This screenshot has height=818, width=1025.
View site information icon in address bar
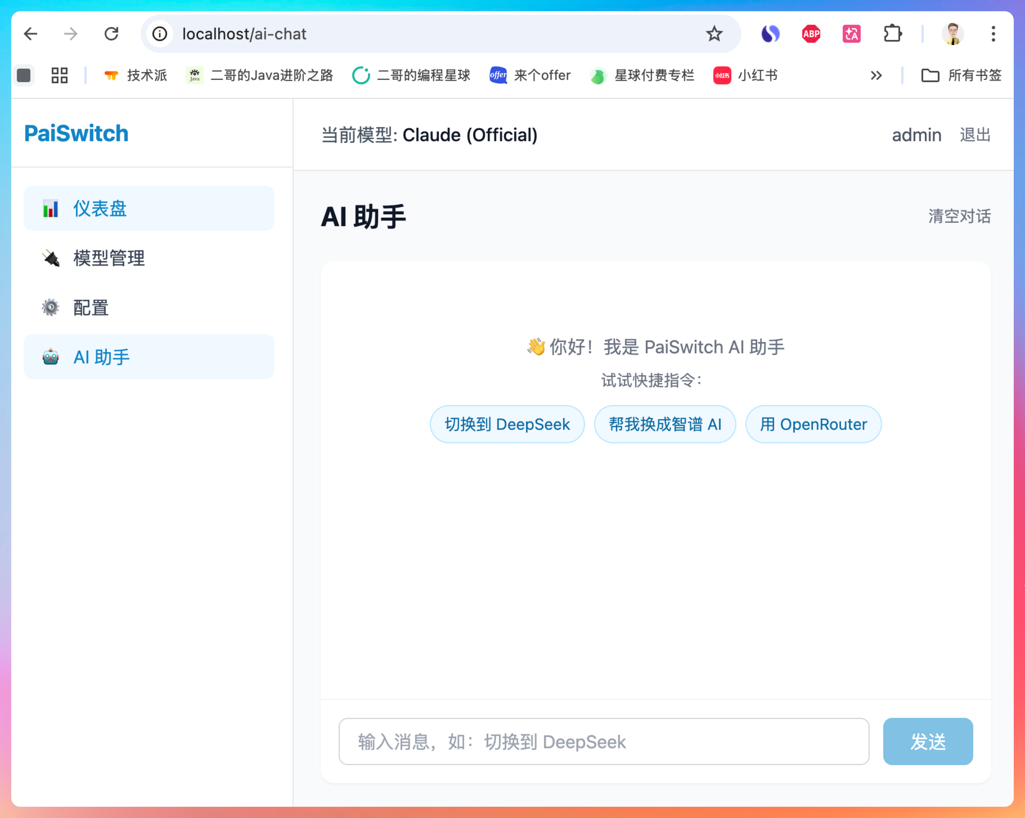160,34
